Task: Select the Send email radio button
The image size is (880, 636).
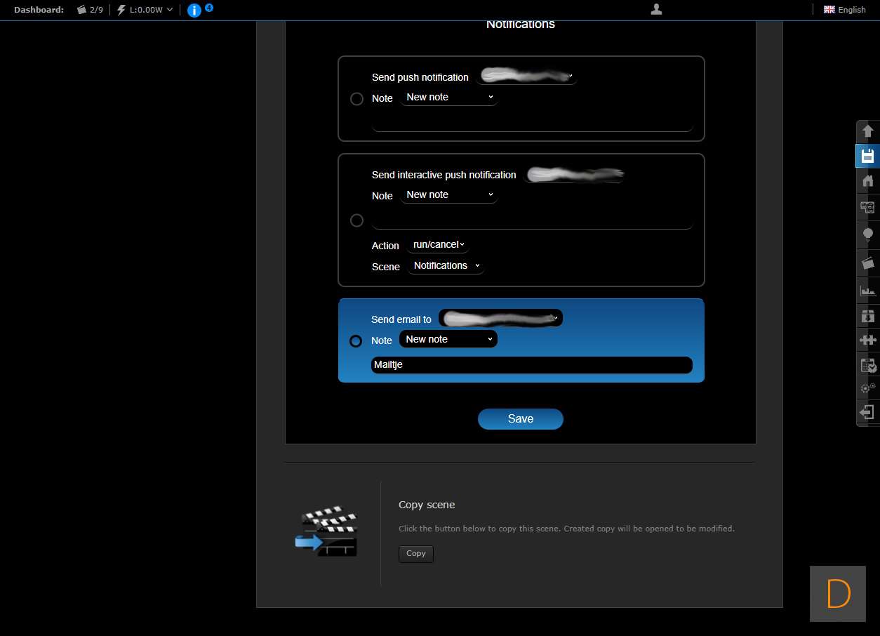Action: 356,341
